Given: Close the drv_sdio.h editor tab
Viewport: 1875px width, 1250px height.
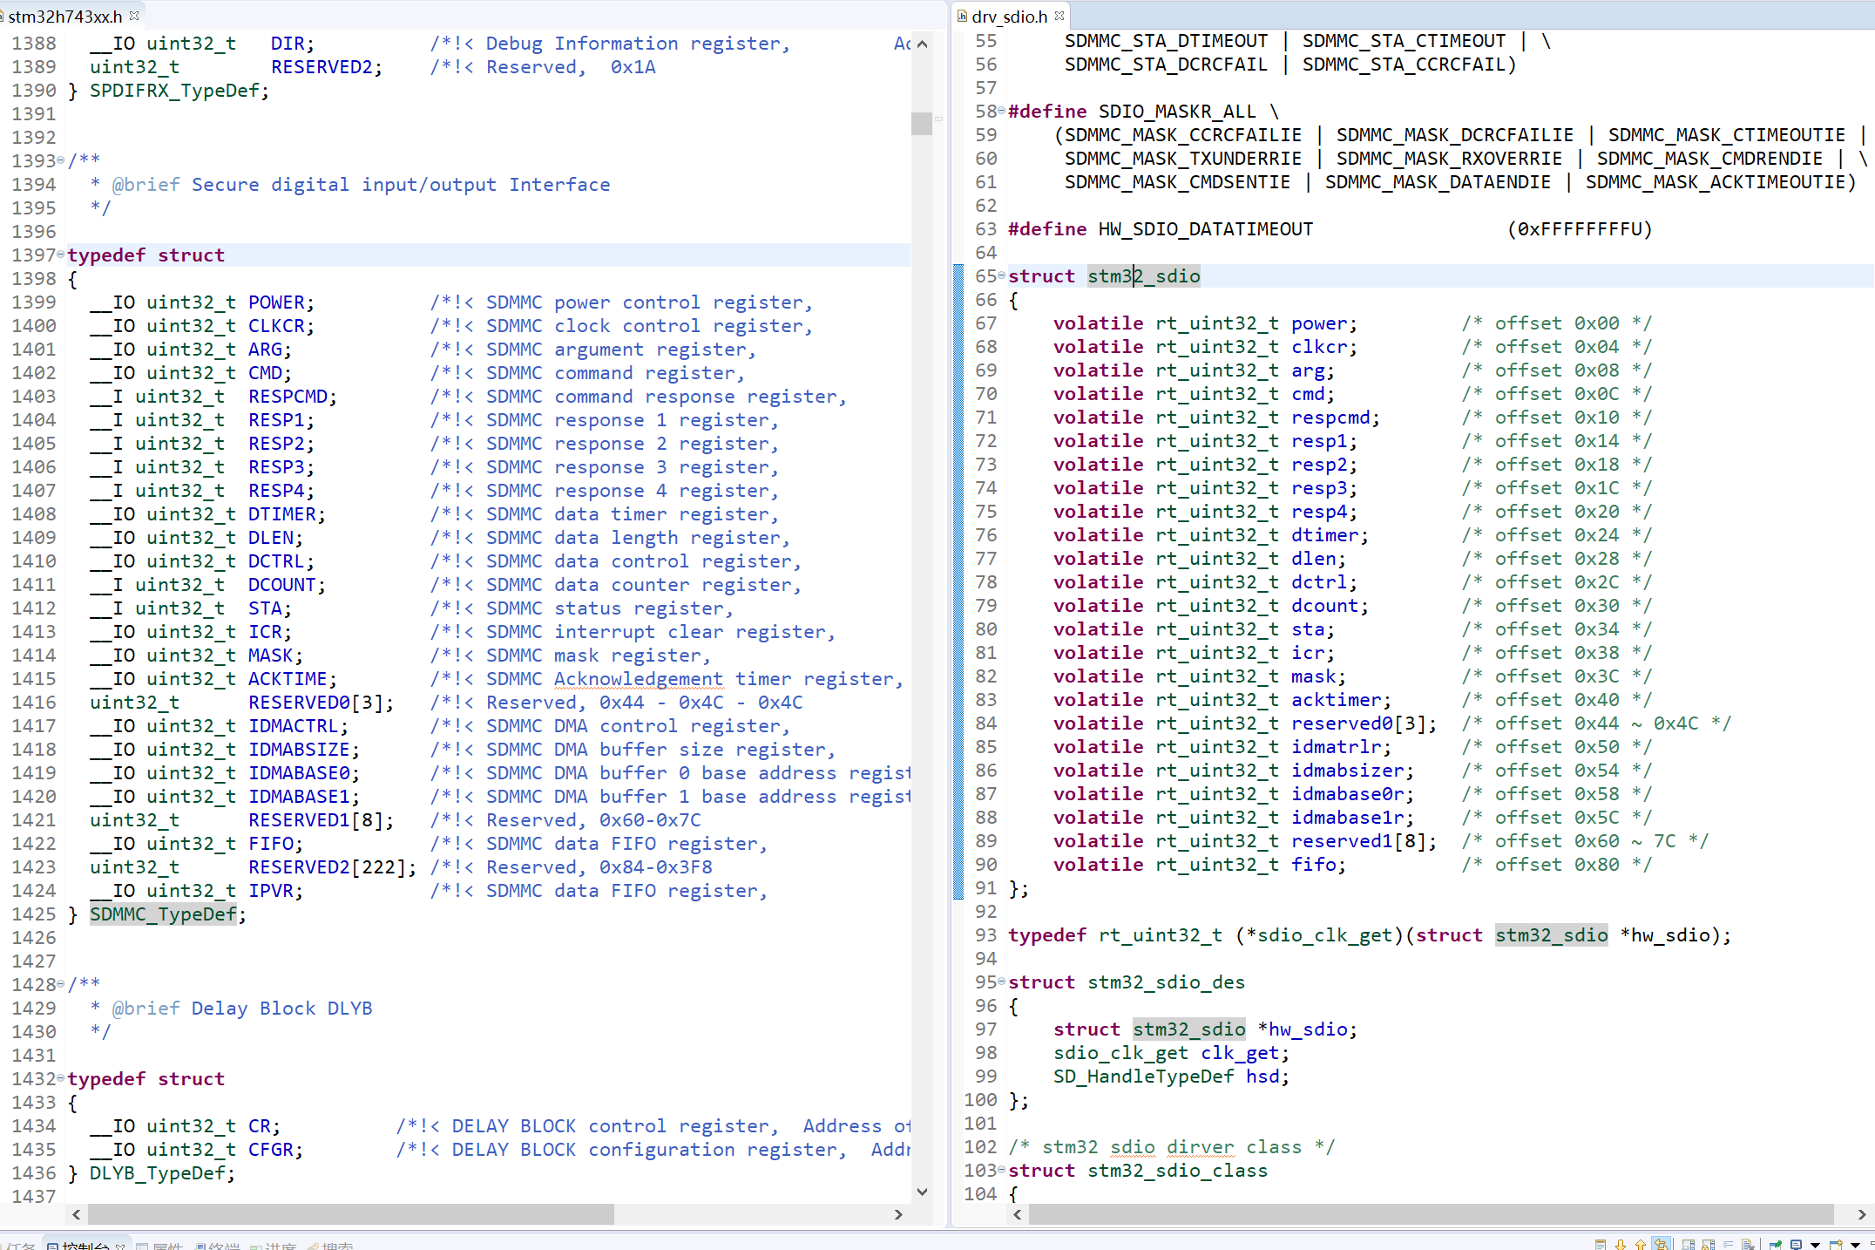Looking at the screenshot, I should coord(1059,16).
